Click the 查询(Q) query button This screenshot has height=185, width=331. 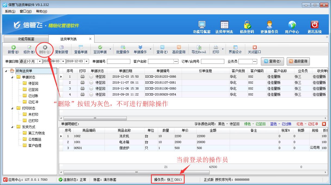click(x=272, y=61)
